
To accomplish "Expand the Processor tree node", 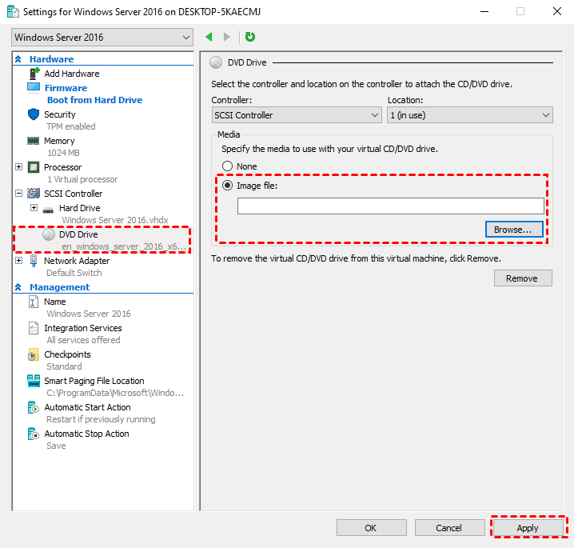I will [x=19, y=167].
